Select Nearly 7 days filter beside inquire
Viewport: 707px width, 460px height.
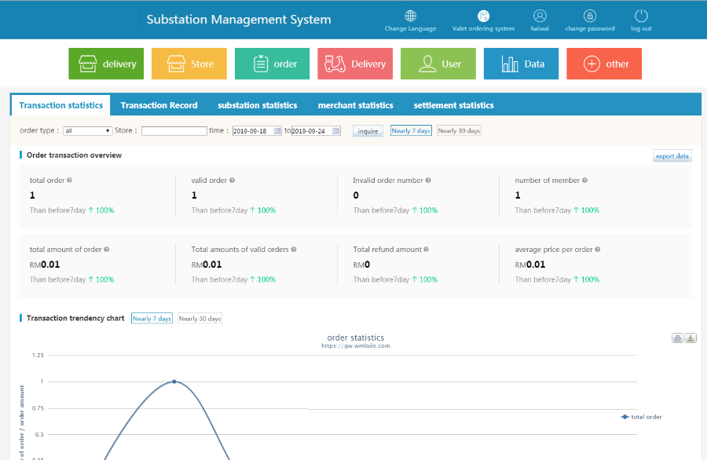pyautogui.click(x=411, y=131)
